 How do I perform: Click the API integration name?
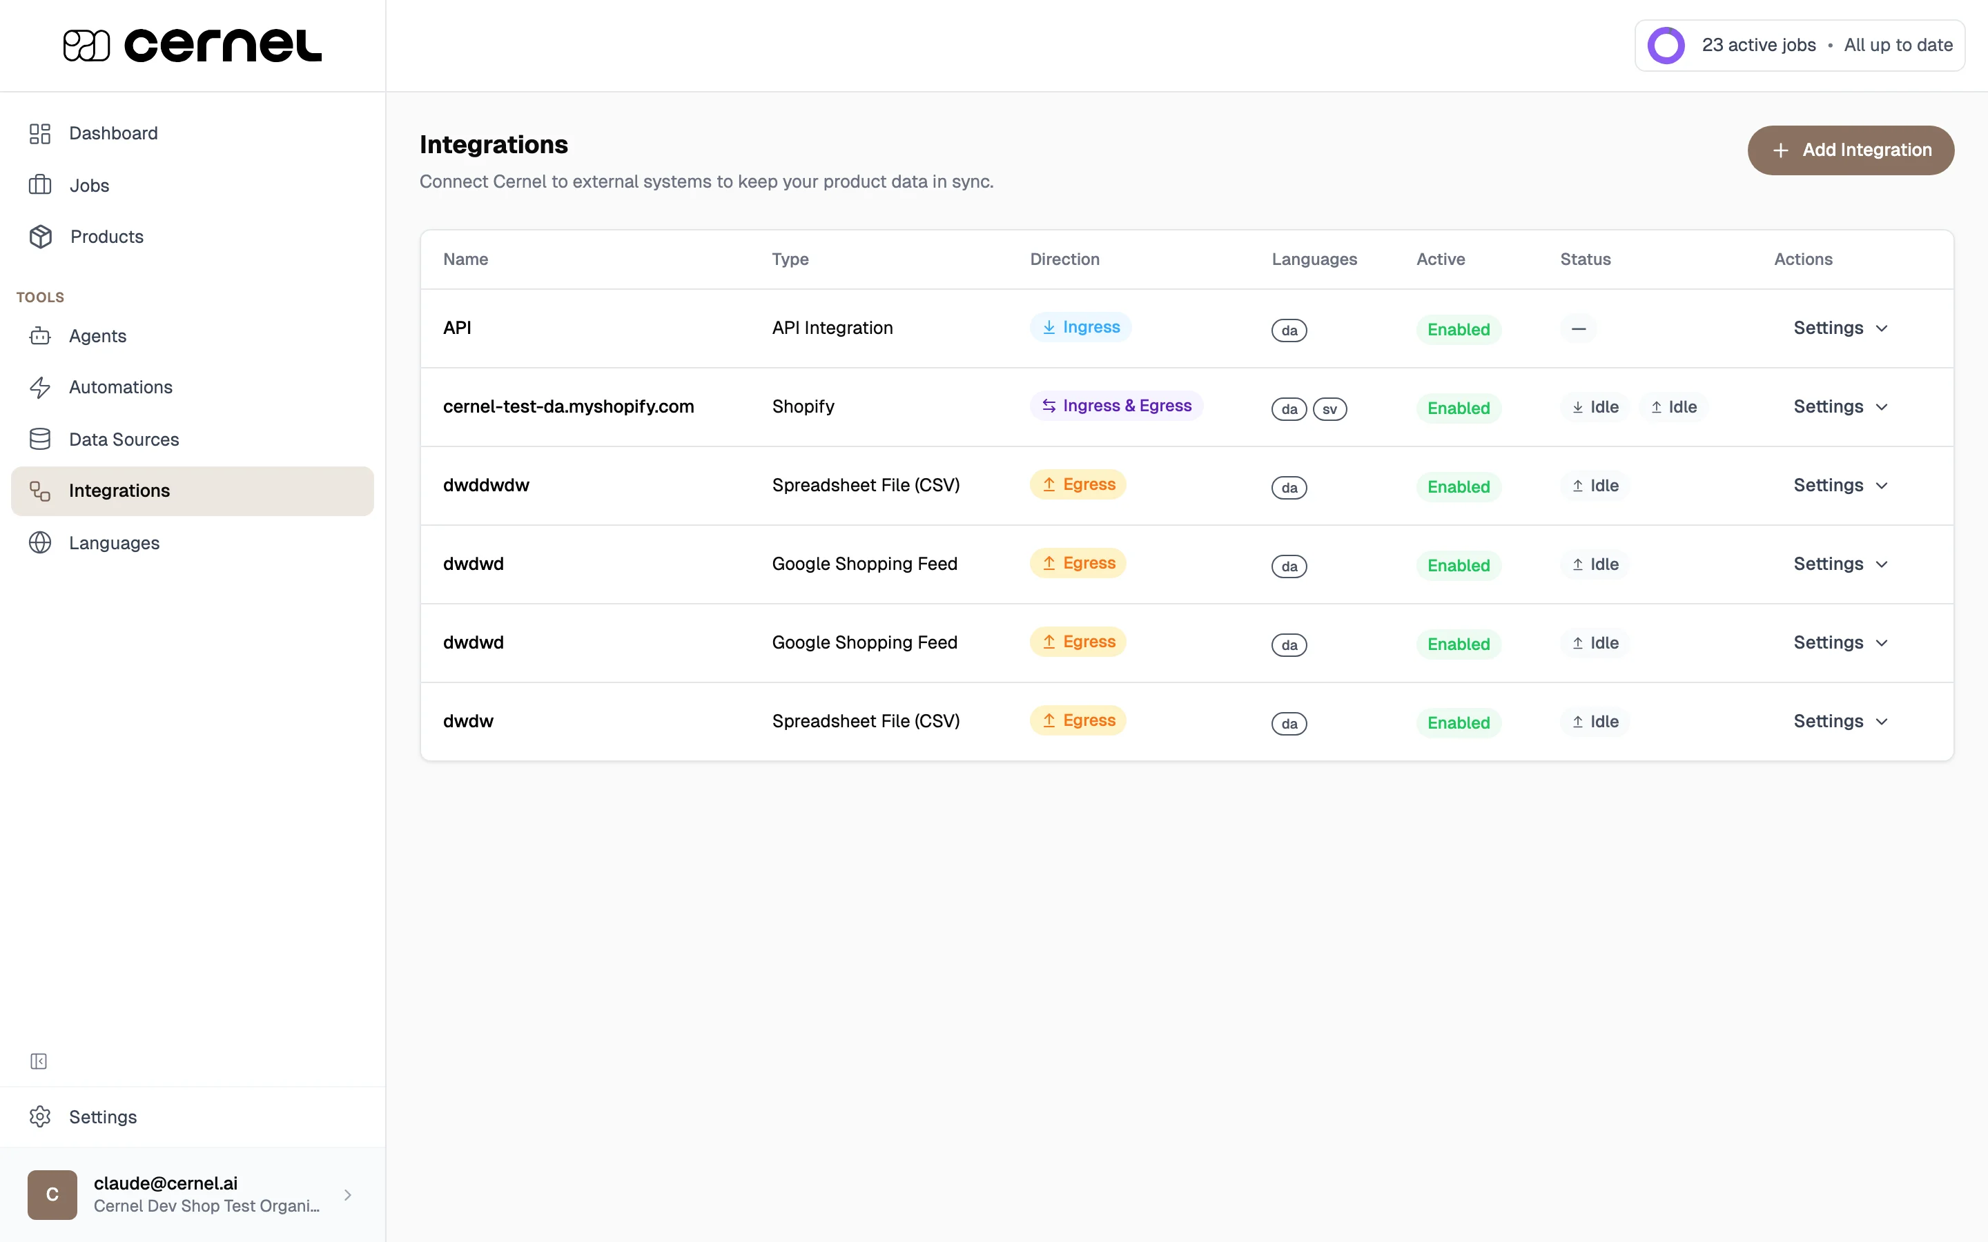pyautogui.click(x=457, y=328)
